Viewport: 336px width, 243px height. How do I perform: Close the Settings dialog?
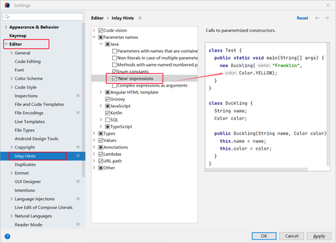328,5
